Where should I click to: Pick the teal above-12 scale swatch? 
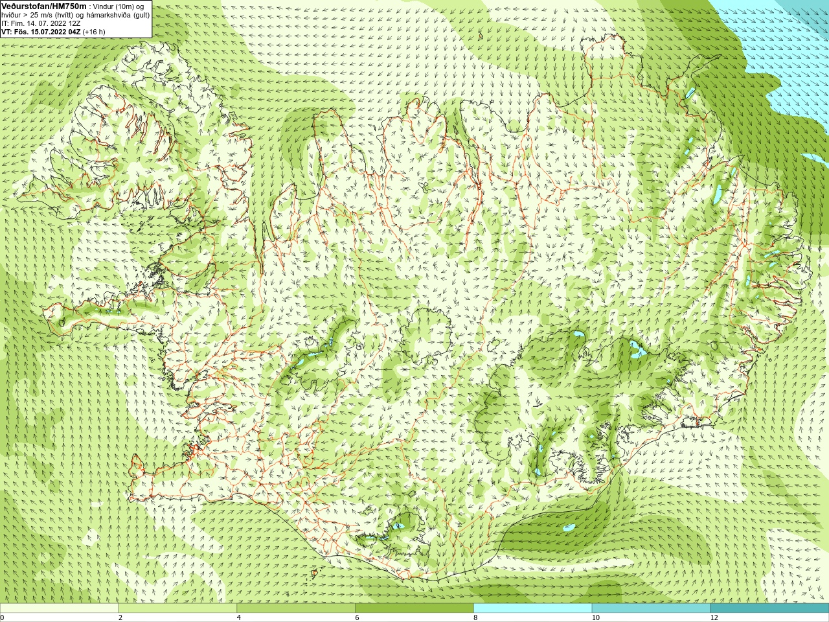point(769,608)
